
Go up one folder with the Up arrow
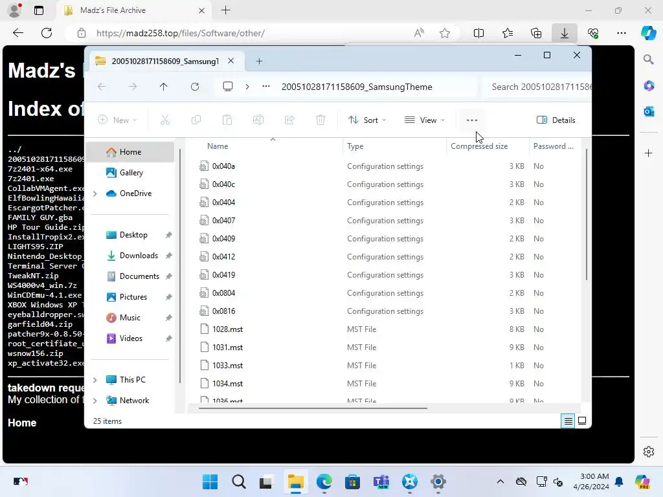pos(164,87)
